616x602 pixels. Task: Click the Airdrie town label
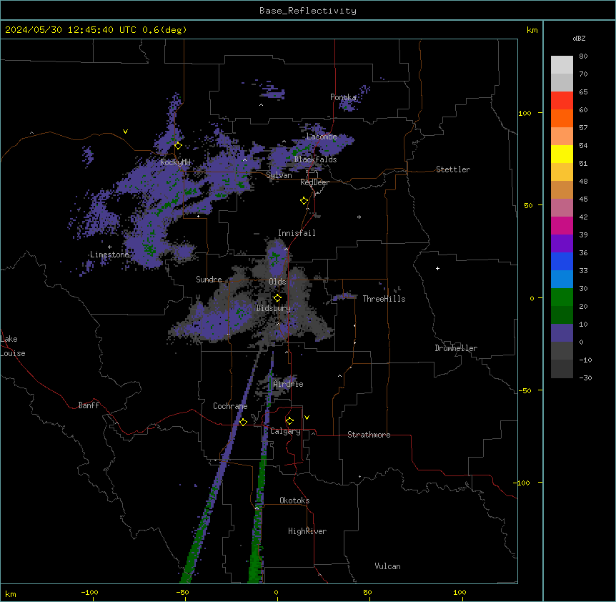[x=288, y=384]
